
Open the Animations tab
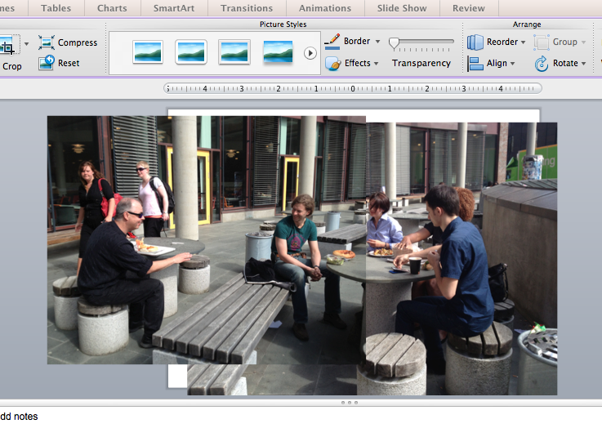tap(325, 9)
